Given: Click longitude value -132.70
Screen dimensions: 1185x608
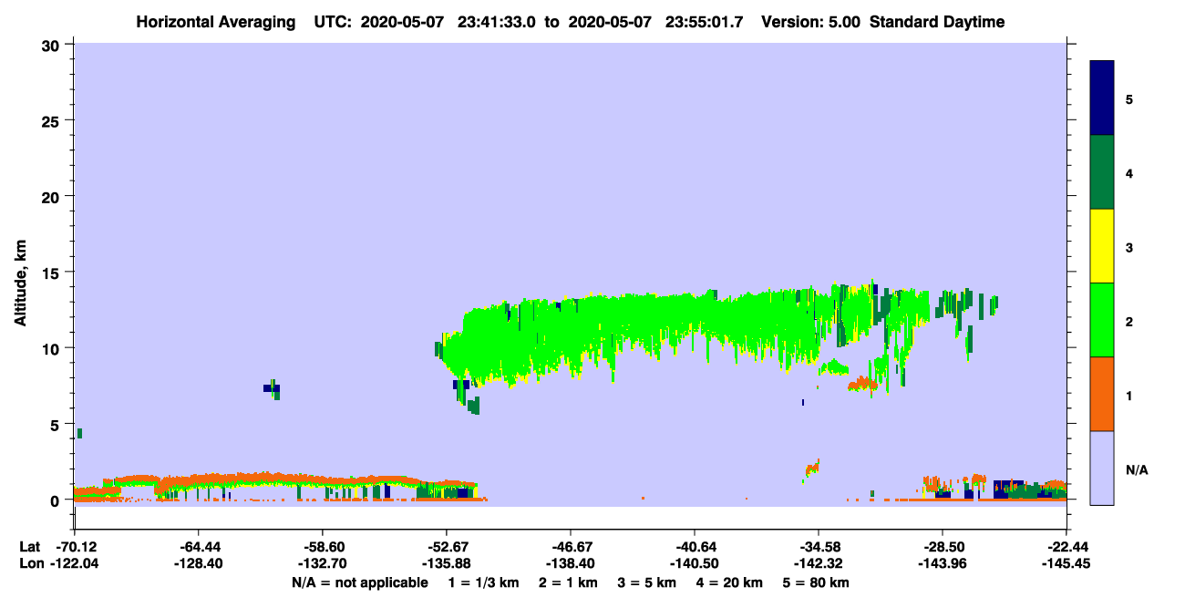Looking at the screenshot, I should pos(323,563).
